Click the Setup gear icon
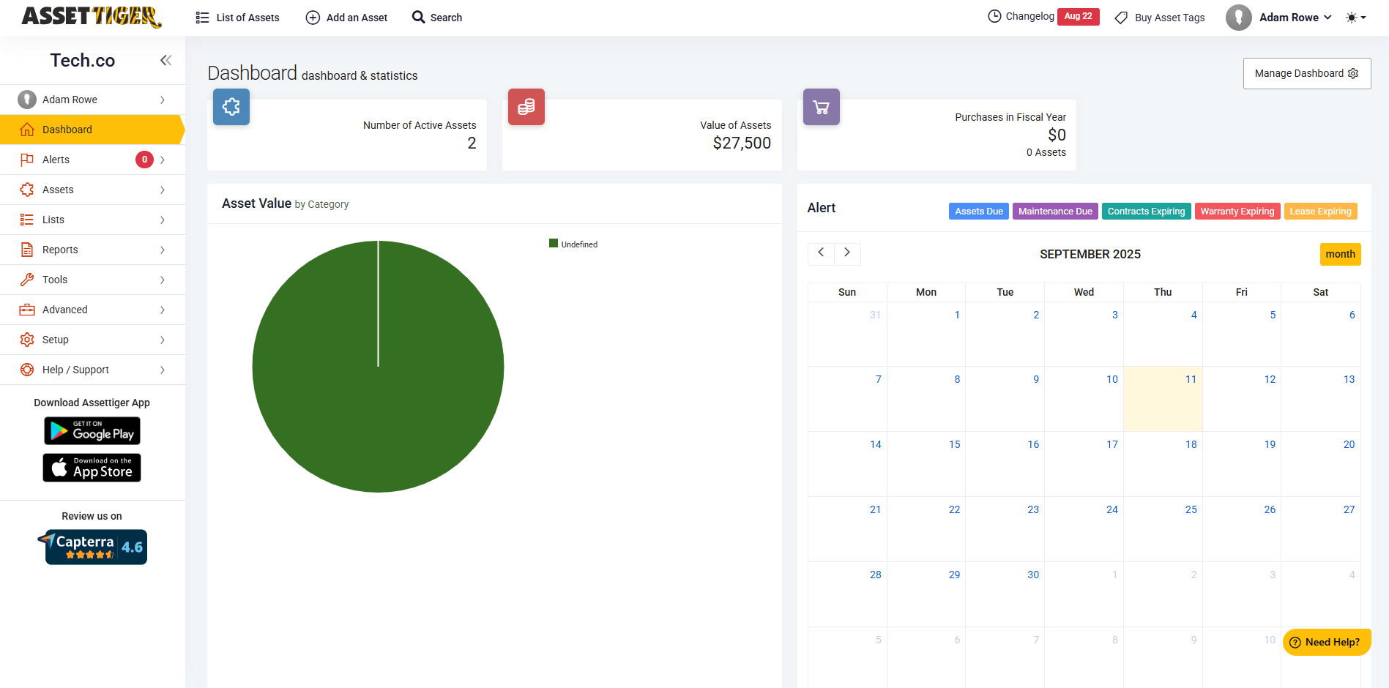 [27, 340]
